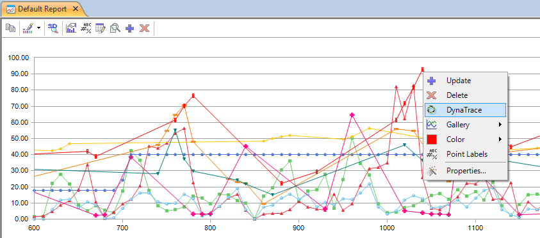
Task: Open the Gallery context menu entry
Action: (x=465, y=125)
